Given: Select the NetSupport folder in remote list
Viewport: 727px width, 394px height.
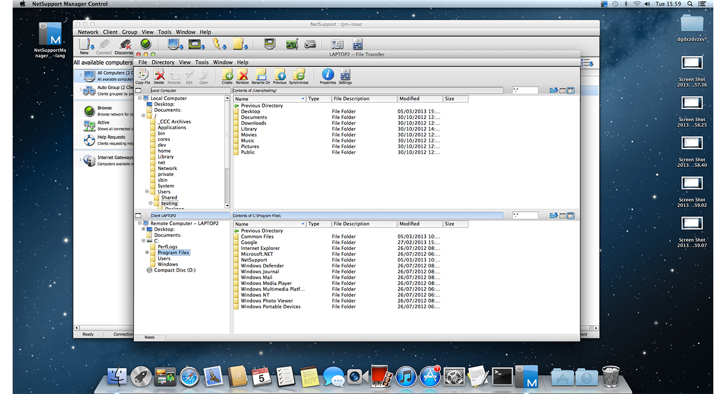Looking at the screenshot, I should click(x=254, y=260).
